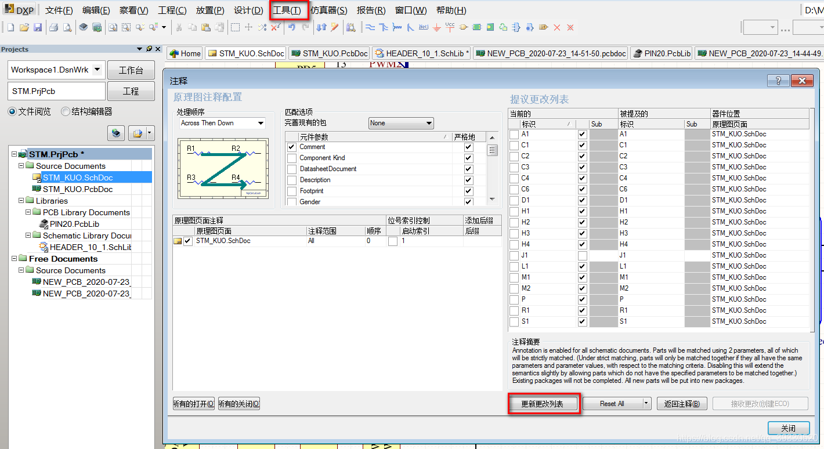Click the Print toolbar icon

[54, 27]
